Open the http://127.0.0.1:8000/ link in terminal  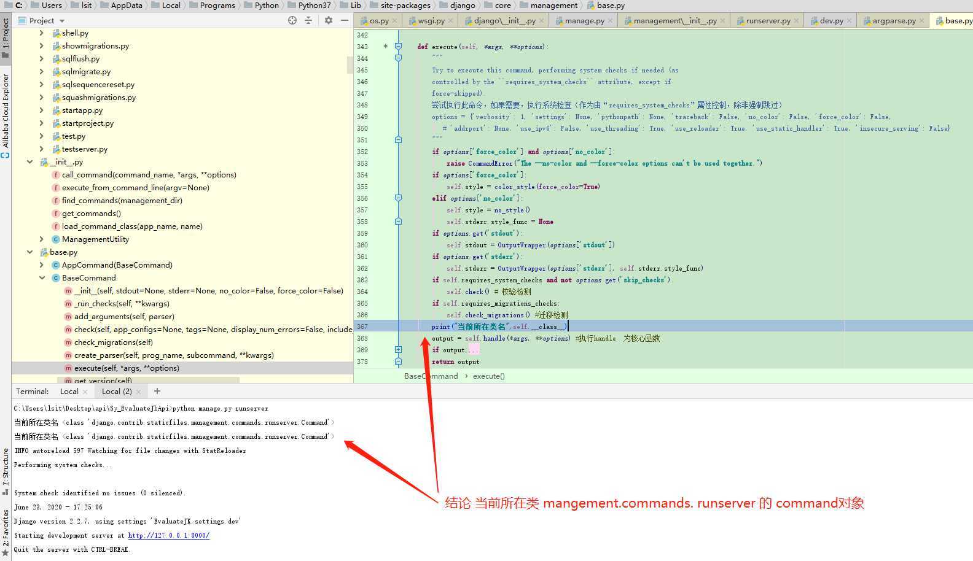click(x=168, y=536)
